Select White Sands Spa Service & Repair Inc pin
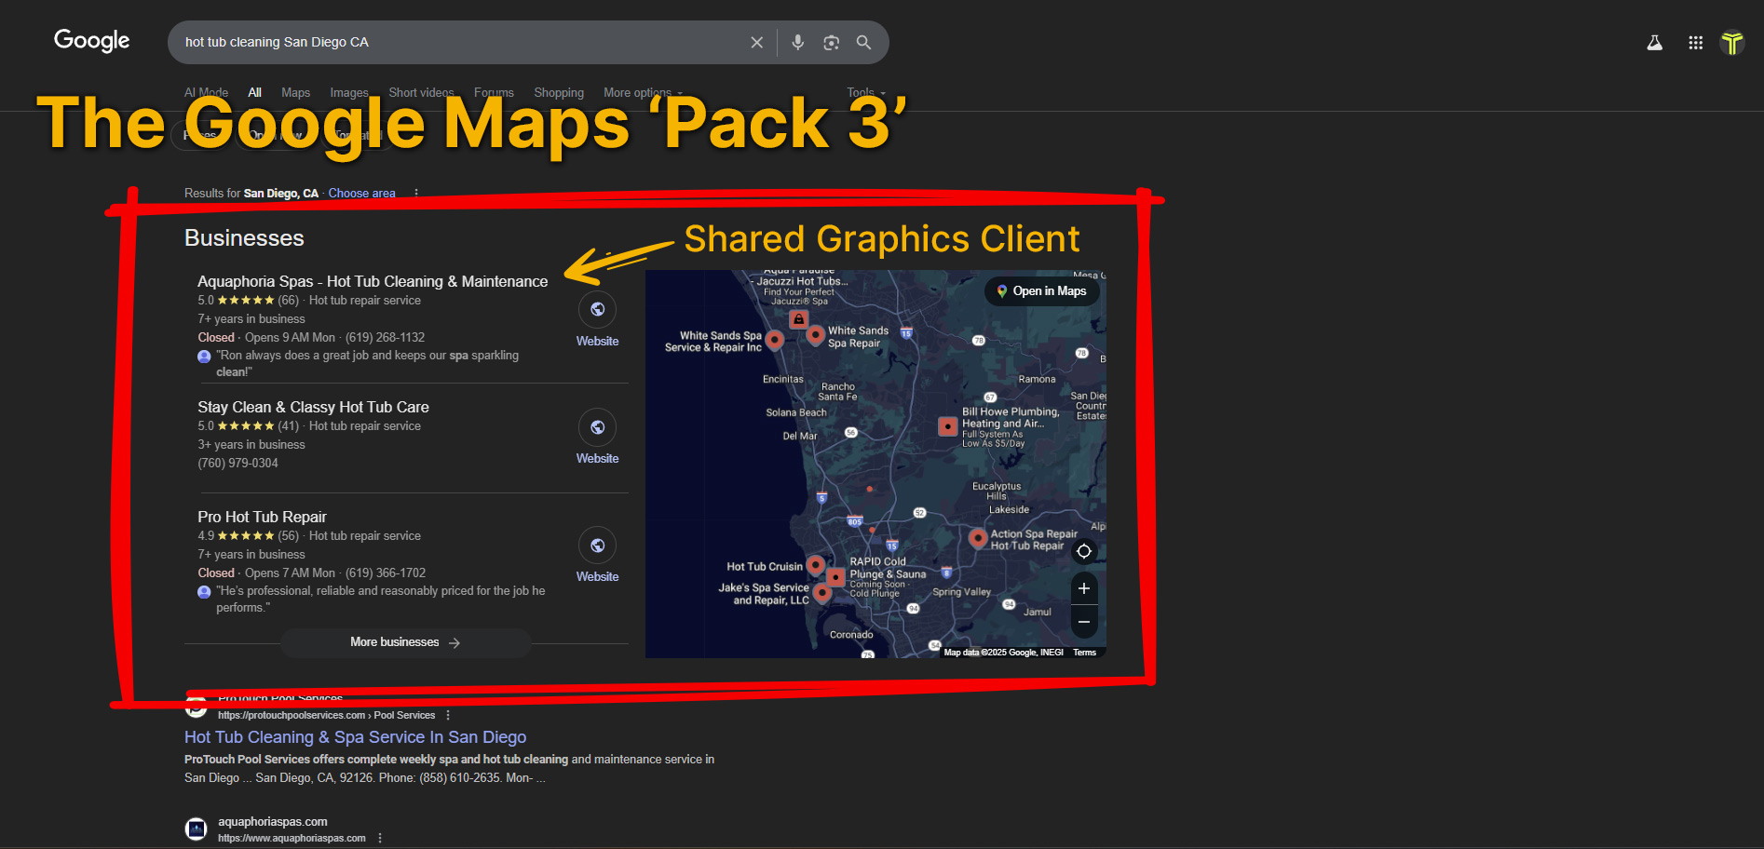The height and width of the screenshot is (849, 1764). tap(775, 340)
